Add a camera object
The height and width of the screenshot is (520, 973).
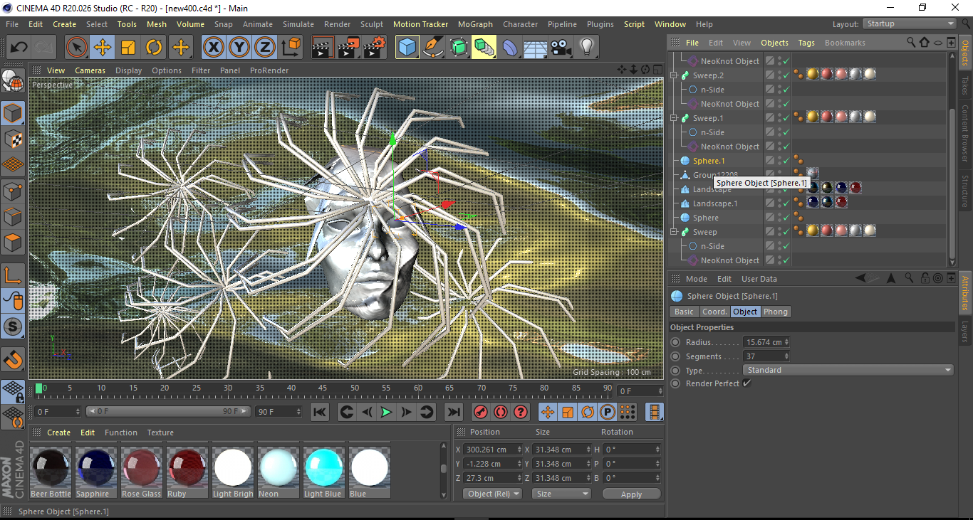click(x=561, y=48)
